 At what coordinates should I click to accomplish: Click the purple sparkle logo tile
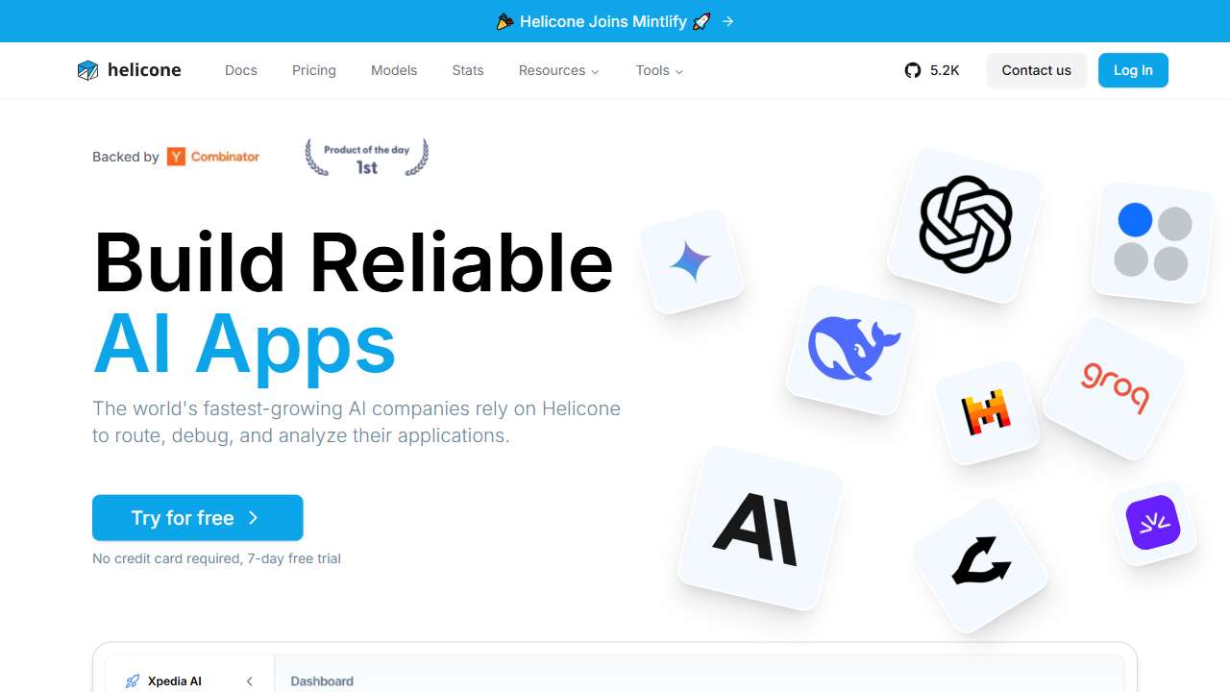1152,523
